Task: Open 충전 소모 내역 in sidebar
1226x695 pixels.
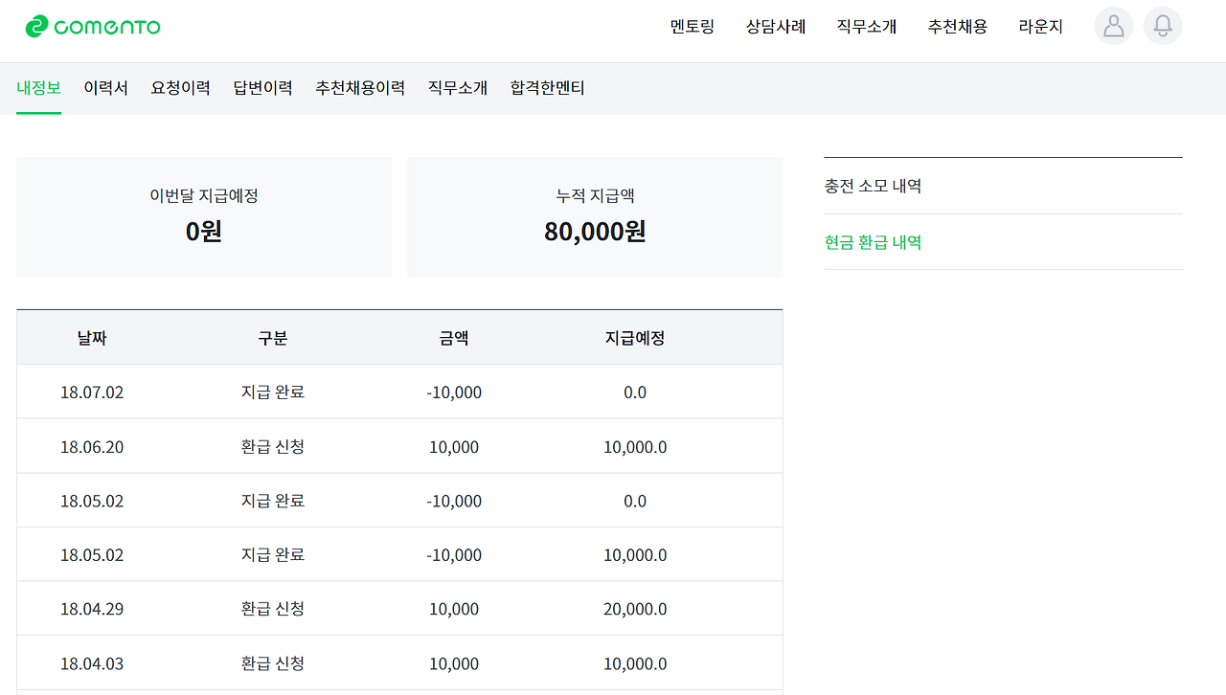Action: tap(873, 186)
